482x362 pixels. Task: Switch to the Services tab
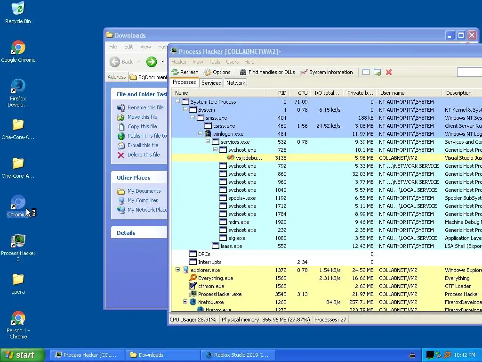coord(211,83)
